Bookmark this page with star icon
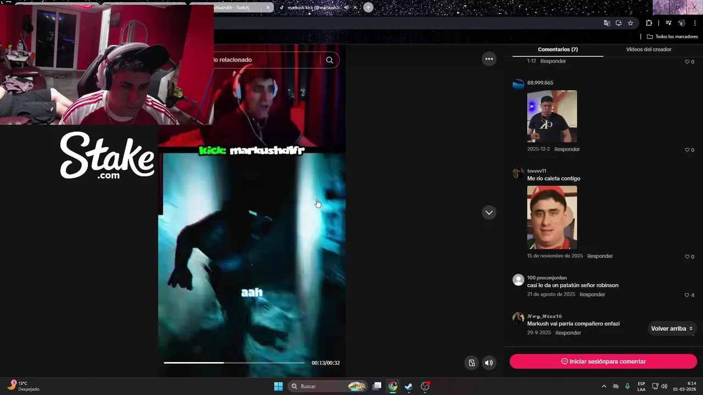Screen dimensions: 703x395 pos(631,23)
